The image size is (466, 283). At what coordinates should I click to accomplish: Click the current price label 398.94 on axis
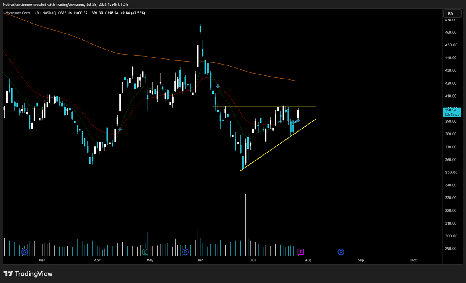coord(452,110)
